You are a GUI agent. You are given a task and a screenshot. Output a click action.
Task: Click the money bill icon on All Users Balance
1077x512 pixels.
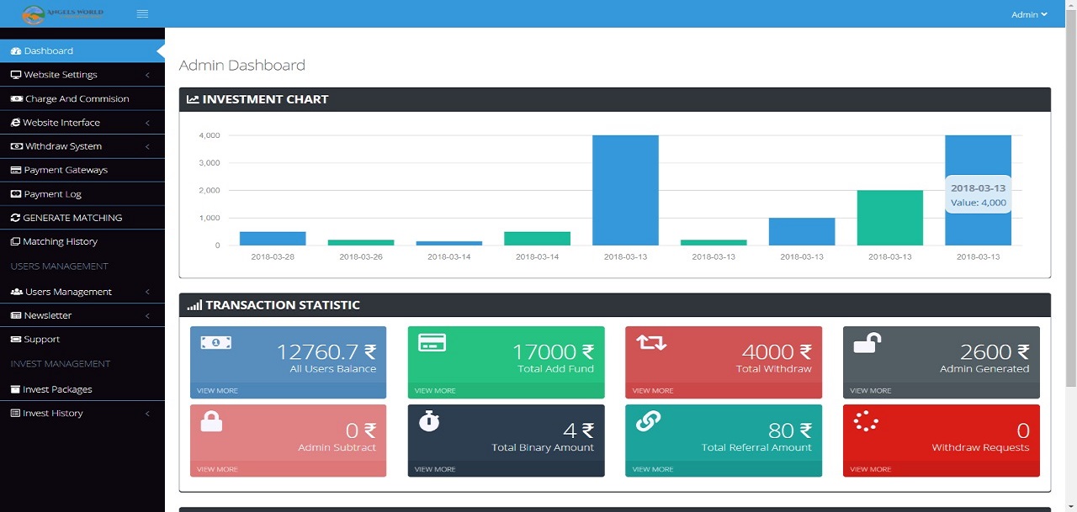click(x=215, y=343)
